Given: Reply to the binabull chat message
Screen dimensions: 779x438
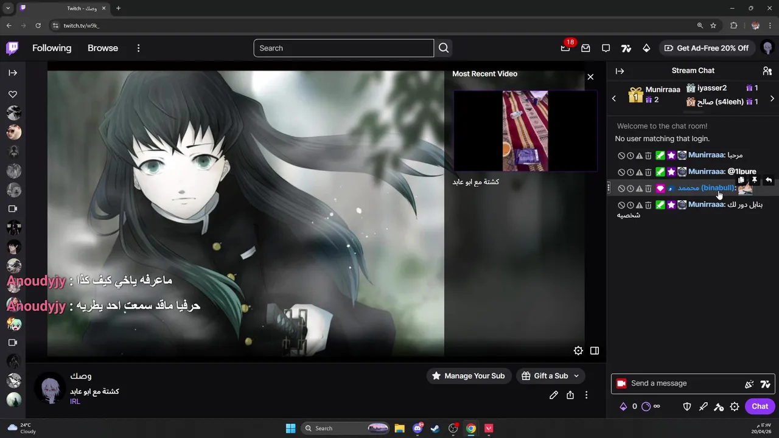Looking at the screenshot, I should [769, 180].
